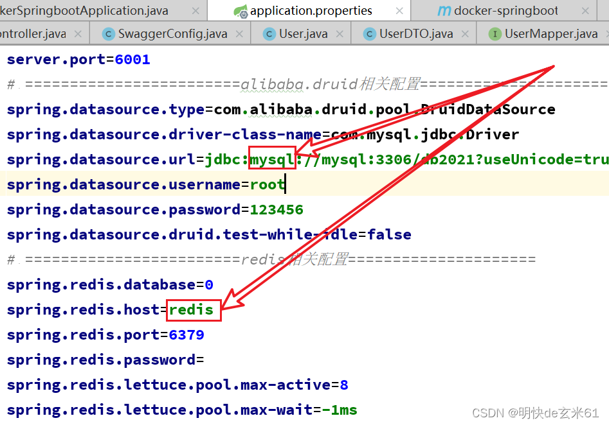Click the server.port value 6001
609x425 pixels.
(x=132, y=60)
